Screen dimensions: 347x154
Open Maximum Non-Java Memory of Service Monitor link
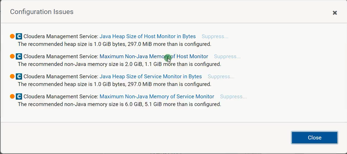point(157,96)
